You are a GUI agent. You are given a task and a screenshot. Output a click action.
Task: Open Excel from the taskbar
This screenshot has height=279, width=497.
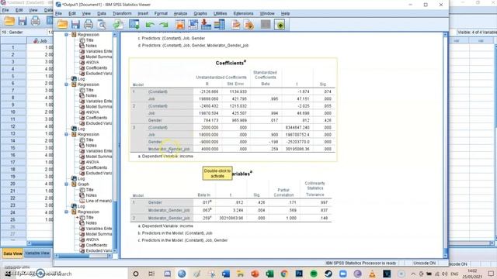click(269, 274)
